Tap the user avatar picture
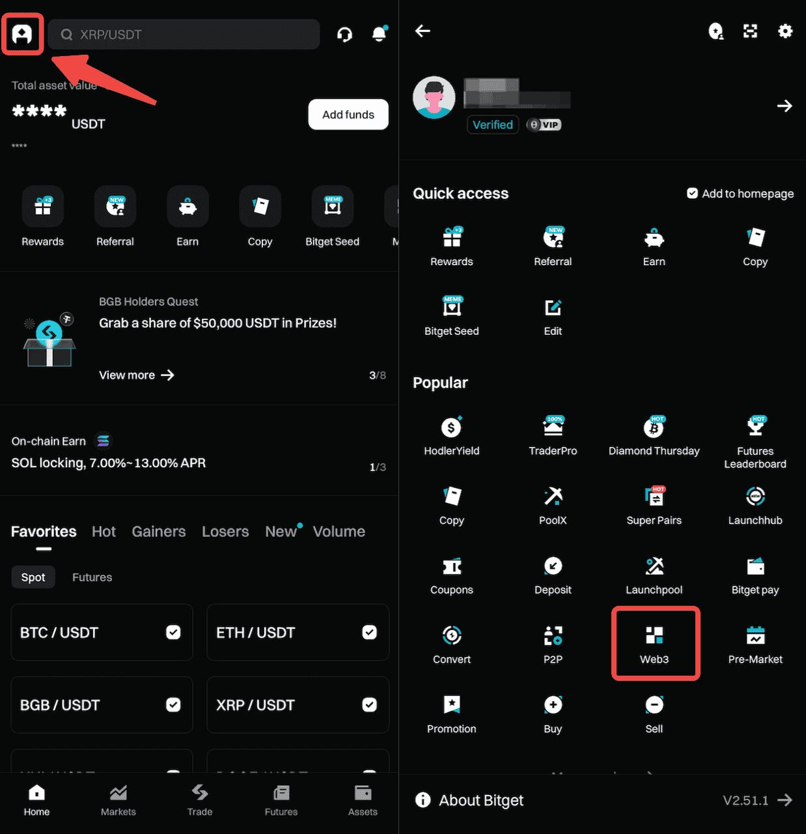Viewport: 806px width, 834px height. click(434, 97)
